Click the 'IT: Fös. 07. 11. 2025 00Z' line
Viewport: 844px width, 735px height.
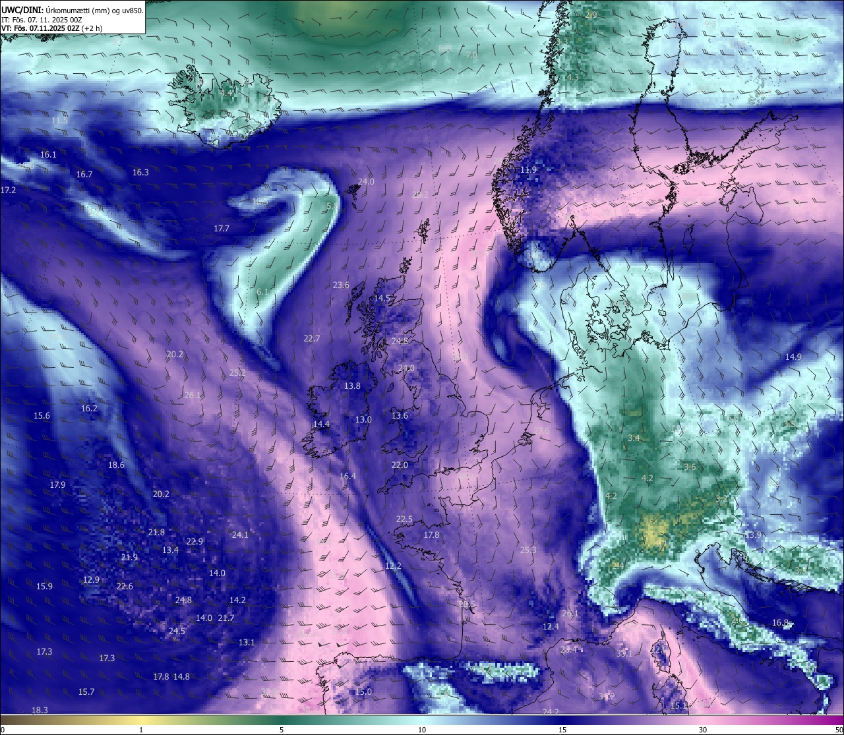42,20
